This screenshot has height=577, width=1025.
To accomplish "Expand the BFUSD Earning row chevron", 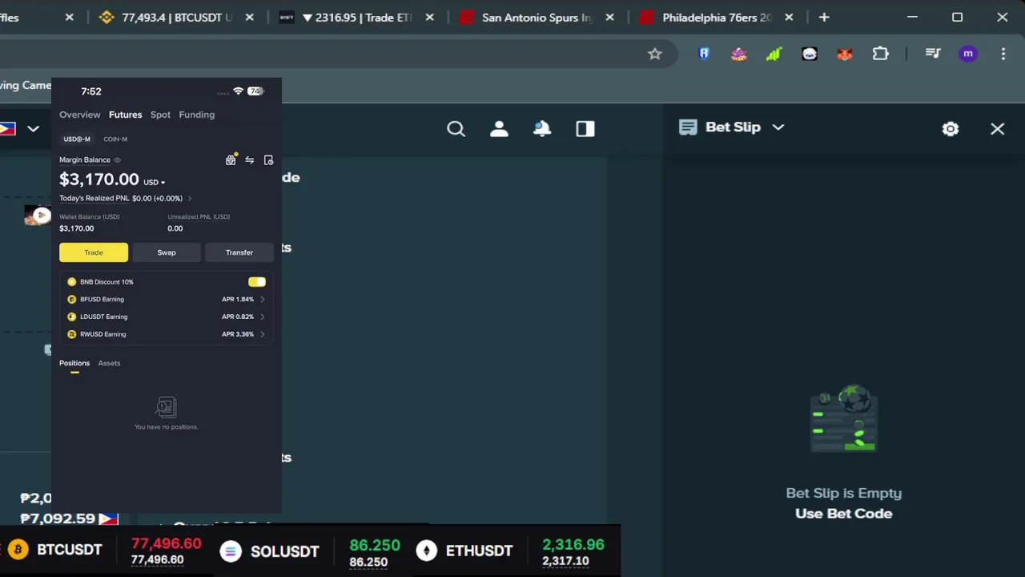I will tap(262, 300).
